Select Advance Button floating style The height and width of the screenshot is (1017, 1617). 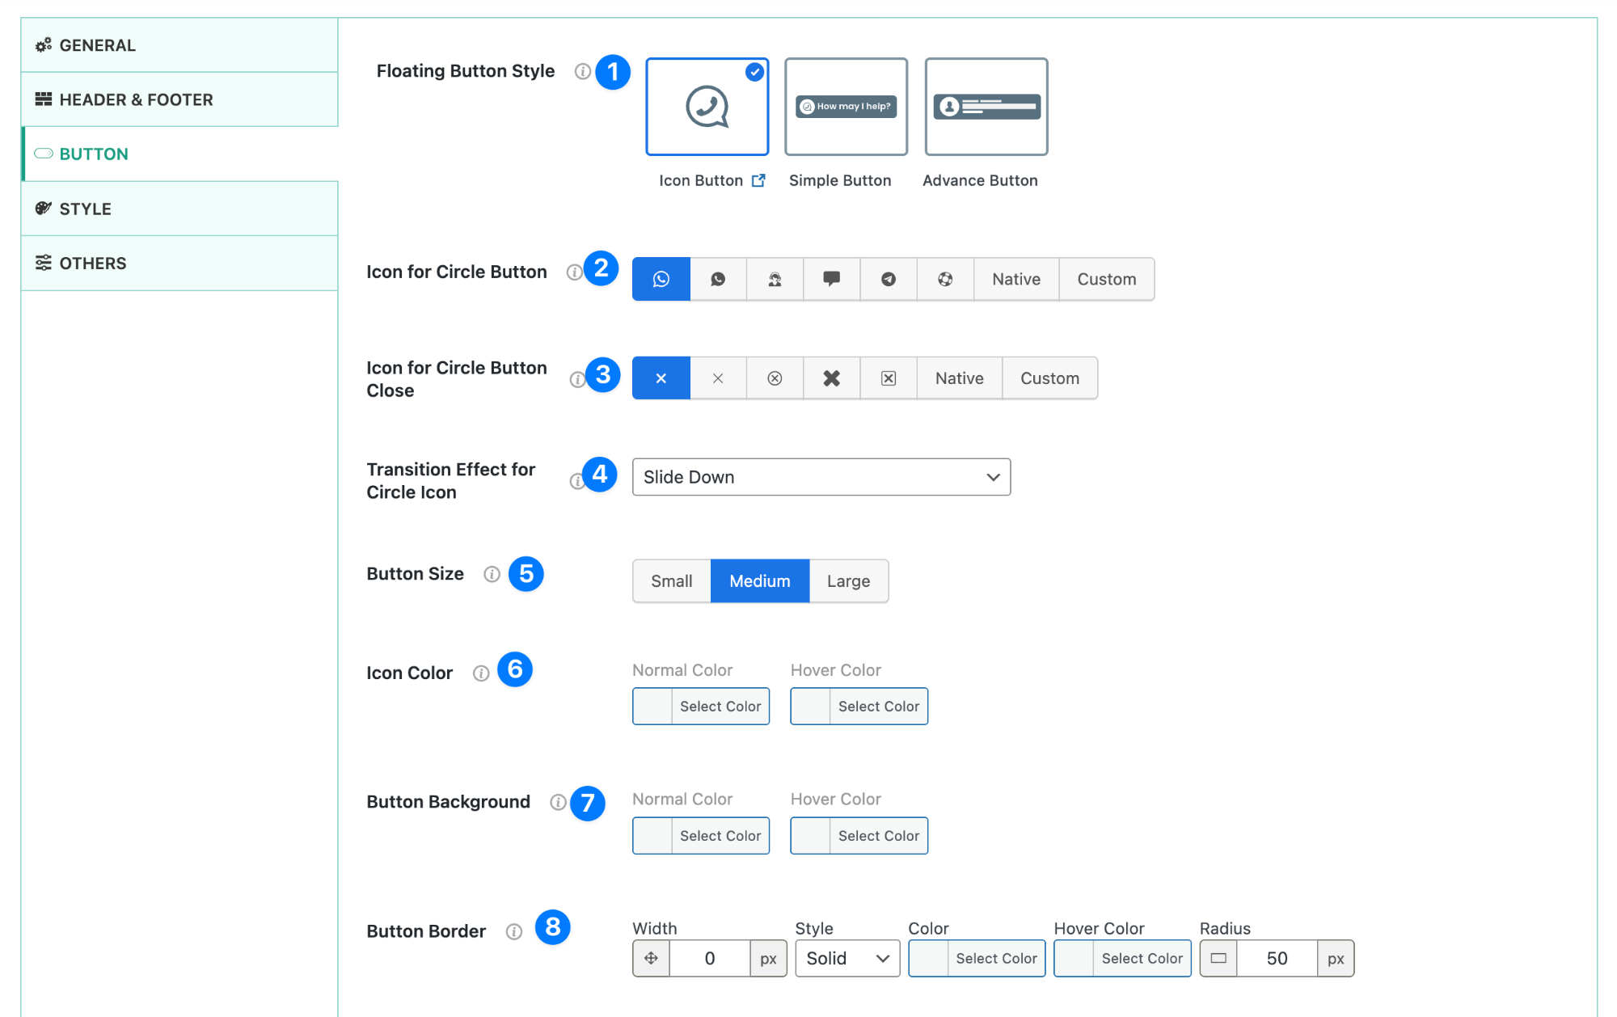[986, 107]
